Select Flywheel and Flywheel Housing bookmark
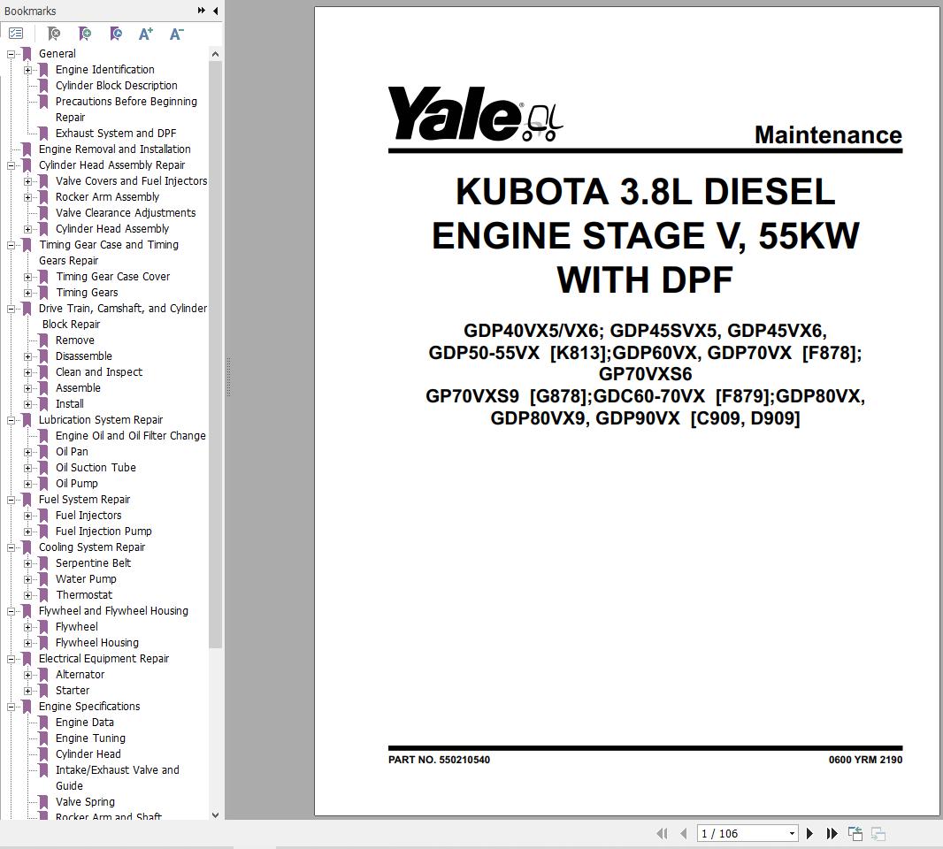 click(x=113, y=611)
